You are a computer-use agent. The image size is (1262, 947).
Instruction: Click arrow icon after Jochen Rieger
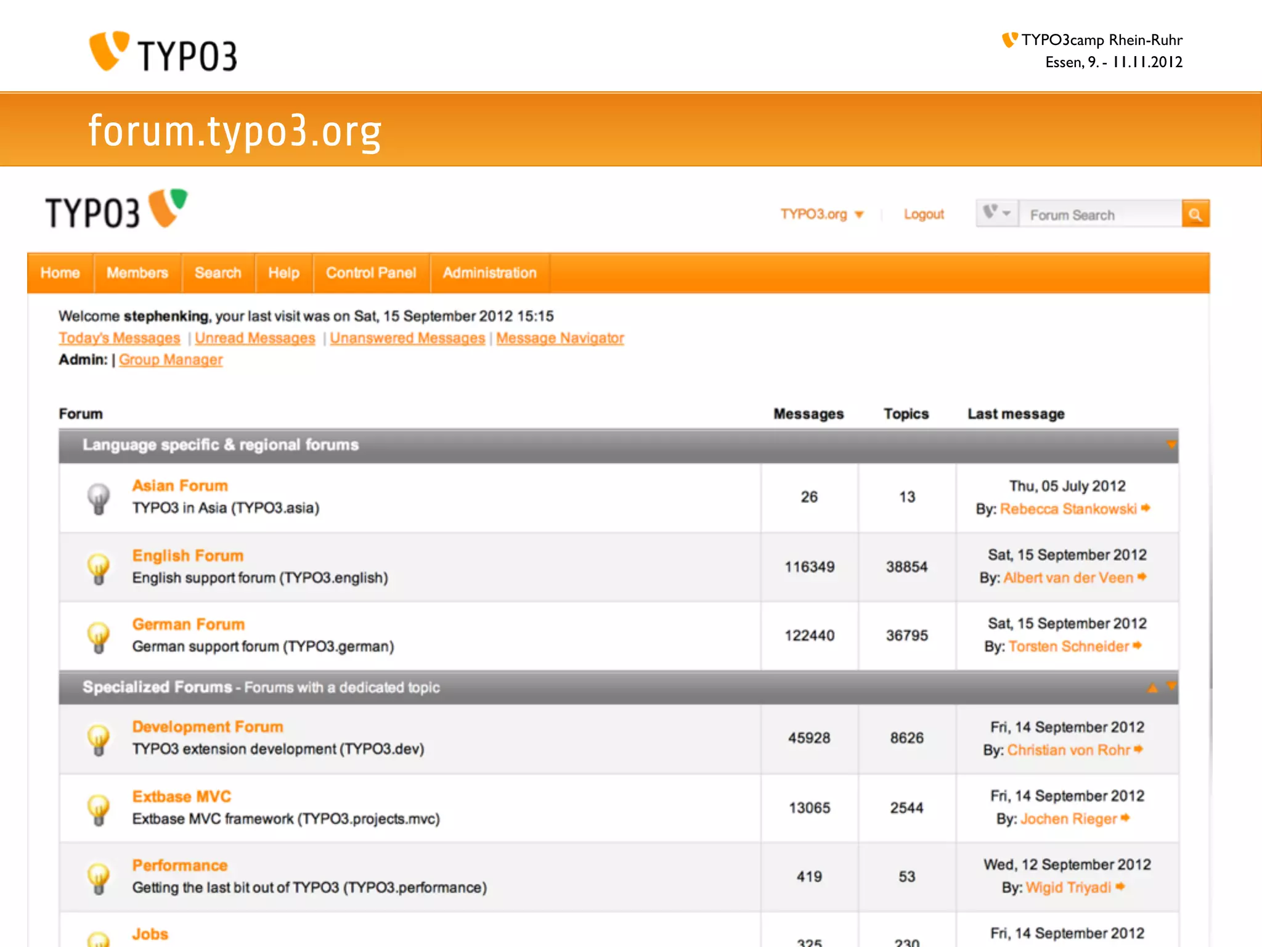pos(1125,818)
